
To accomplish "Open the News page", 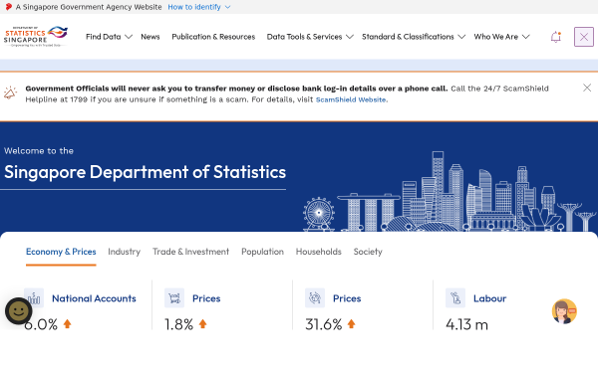I will pyautogui.click(x=150, y=37).
